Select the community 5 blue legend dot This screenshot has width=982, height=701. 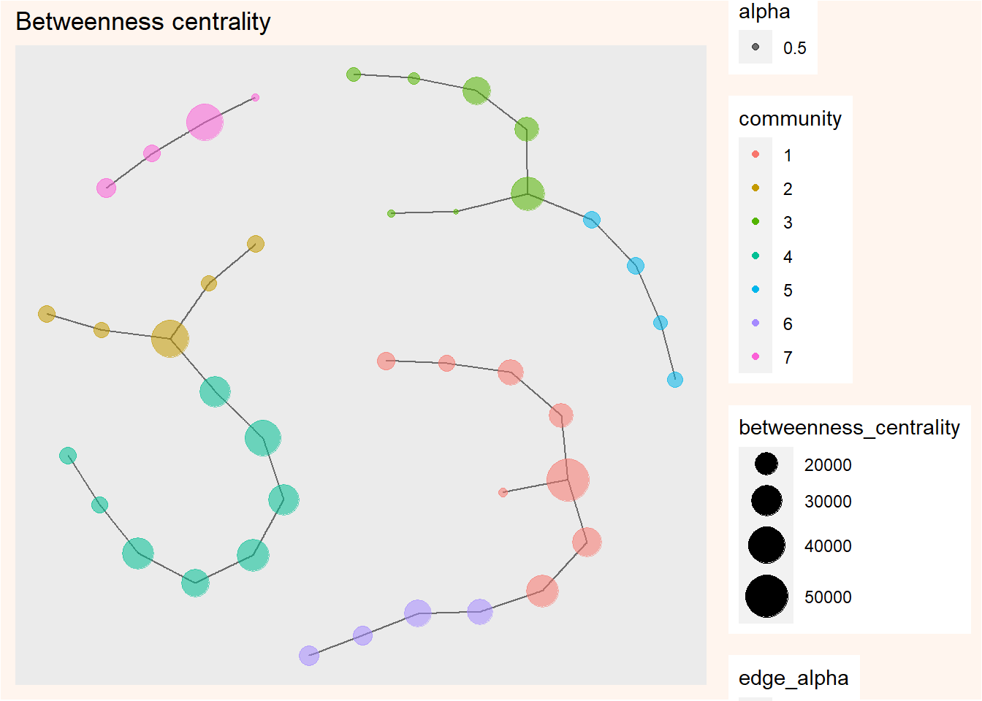(755, 289)
